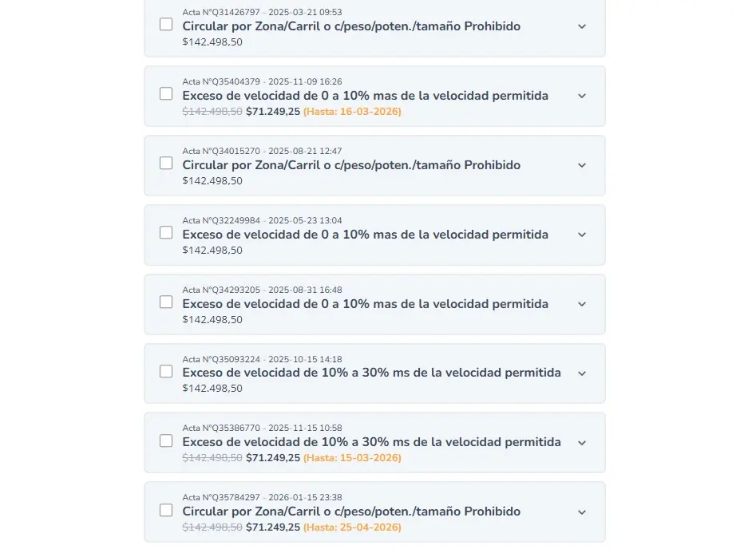The width and height of the screenshot is (744, 549).
Task: Tick Acta N°Q35386770's checkbox
Action: pyautogui.click(x=165, y=440)
